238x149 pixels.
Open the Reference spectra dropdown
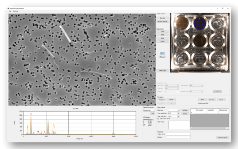coord(148,110)
